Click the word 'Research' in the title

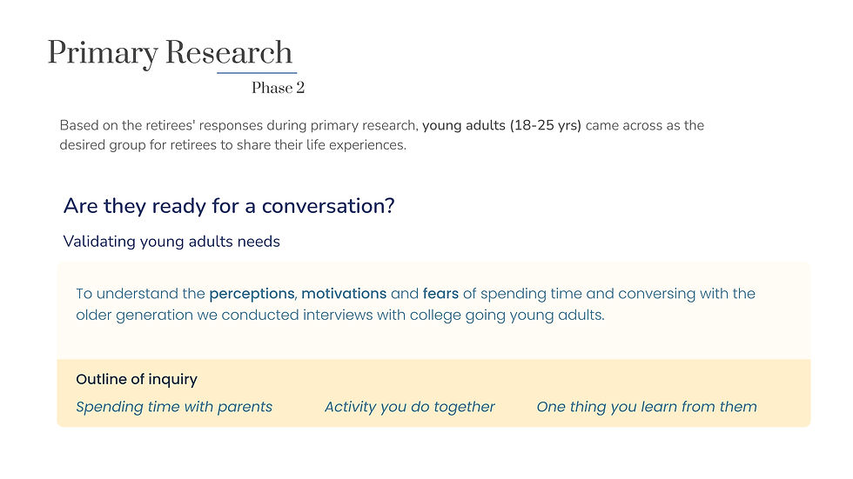[x=228, y=53]
